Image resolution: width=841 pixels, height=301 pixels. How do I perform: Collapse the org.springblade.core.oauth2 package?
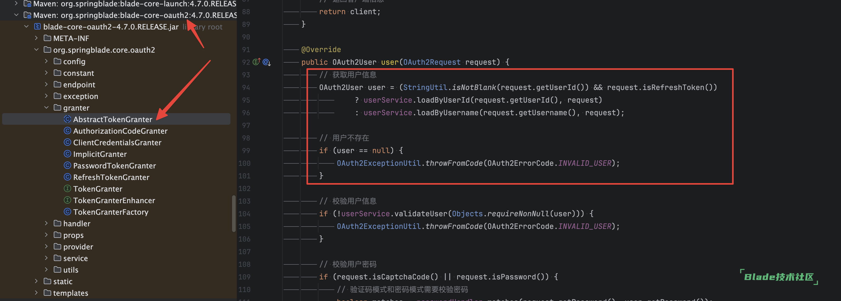[36, 50]
